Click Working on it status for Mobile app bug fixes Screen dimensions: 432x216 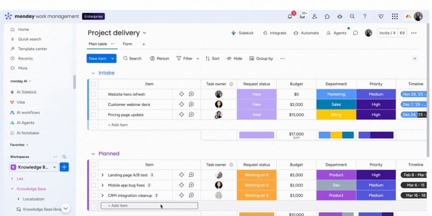coord(256,185)
